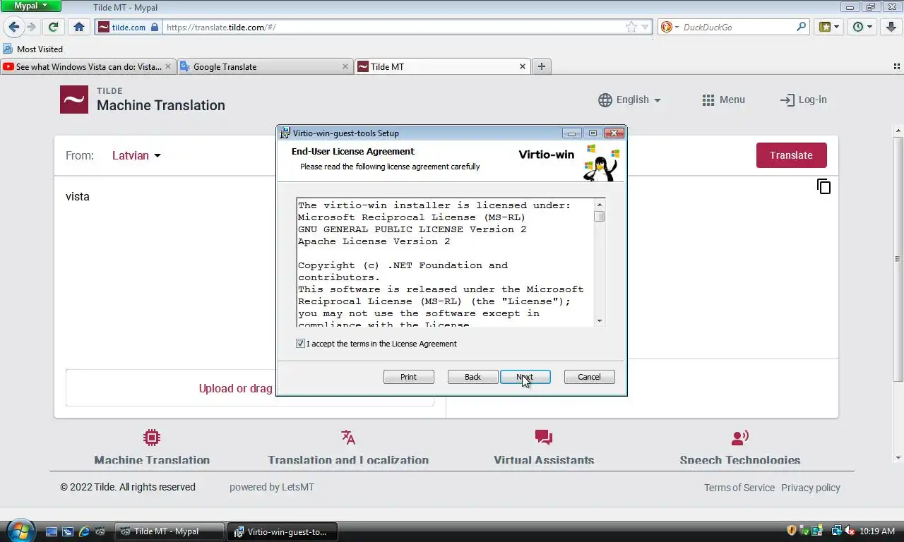Open a new browser tab
This screenshot has height=542, width=904.
point(542,66)
